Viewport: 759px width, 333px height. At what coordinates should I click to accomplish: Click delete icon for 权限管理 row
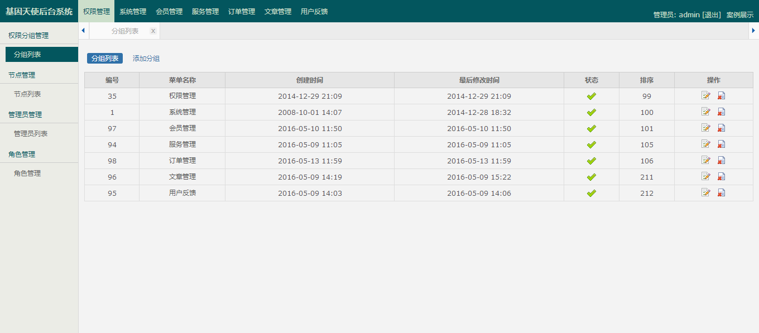pos(721,95)
